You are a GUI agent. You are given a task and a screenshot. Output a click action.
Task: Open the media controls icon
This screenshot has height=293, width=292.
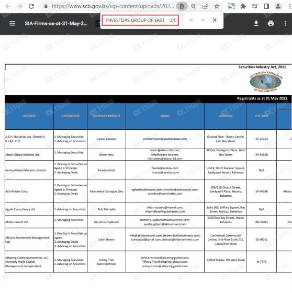pos(255,6)
